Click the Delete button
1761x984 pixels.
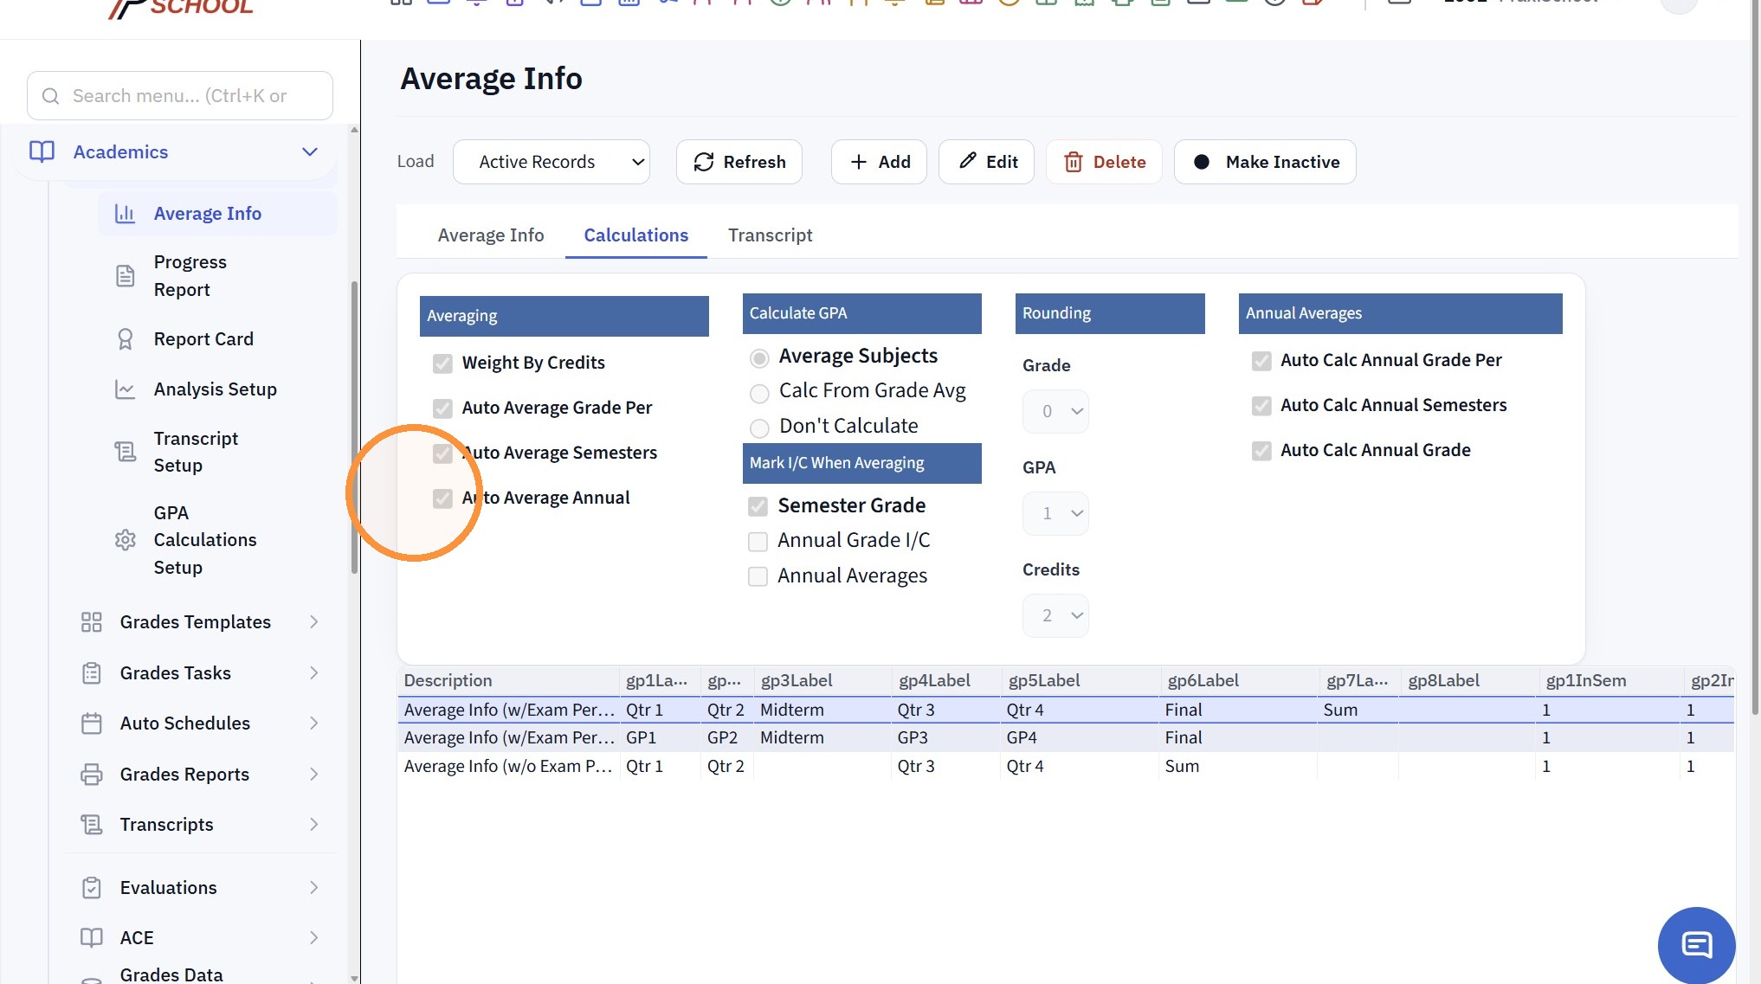coord(1104,162)
